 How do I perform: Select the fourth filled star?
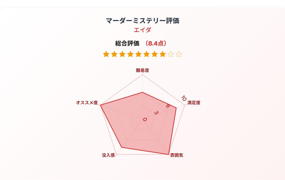click(130, 54)
